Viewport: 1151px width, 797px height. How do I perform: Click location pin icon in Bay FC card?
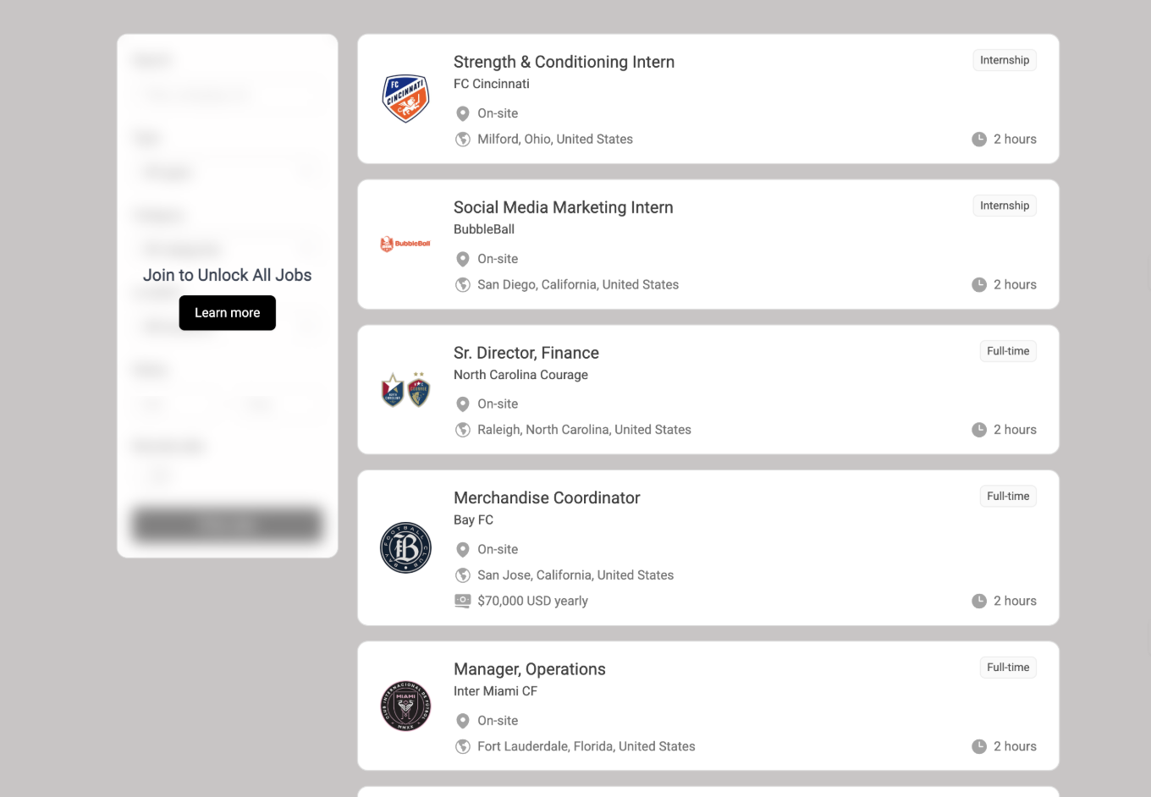[463, 550]
